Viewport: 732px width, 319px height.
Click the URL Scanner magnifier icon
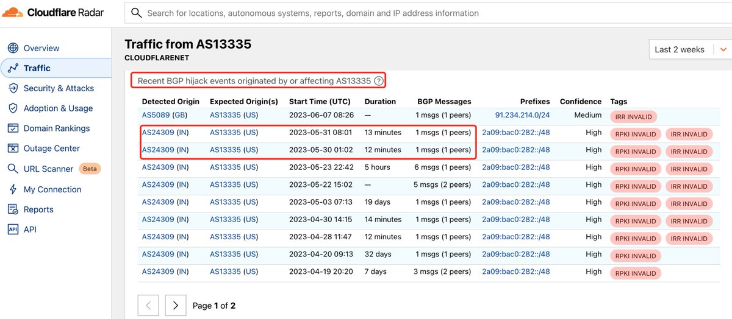tap(13, 169)
